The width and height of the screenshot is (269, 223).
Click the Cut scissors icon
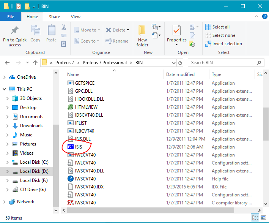pos(64,27)
